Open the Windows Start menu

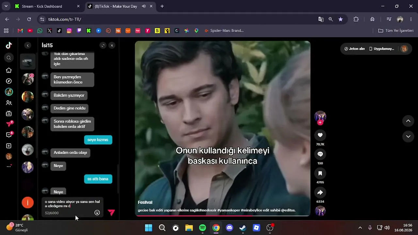click(x=149, y=227)
